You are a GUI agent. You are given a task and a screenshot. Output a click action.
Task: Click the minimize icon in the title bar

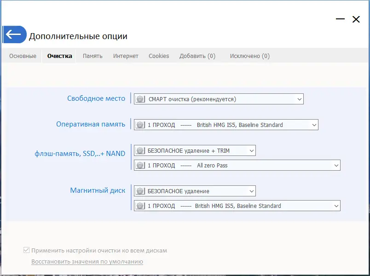[340, 19]
